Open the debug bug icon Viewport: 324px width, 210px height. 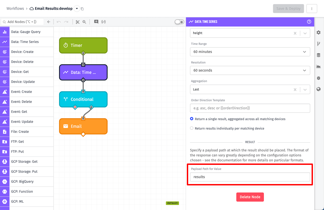coord(319,78)
